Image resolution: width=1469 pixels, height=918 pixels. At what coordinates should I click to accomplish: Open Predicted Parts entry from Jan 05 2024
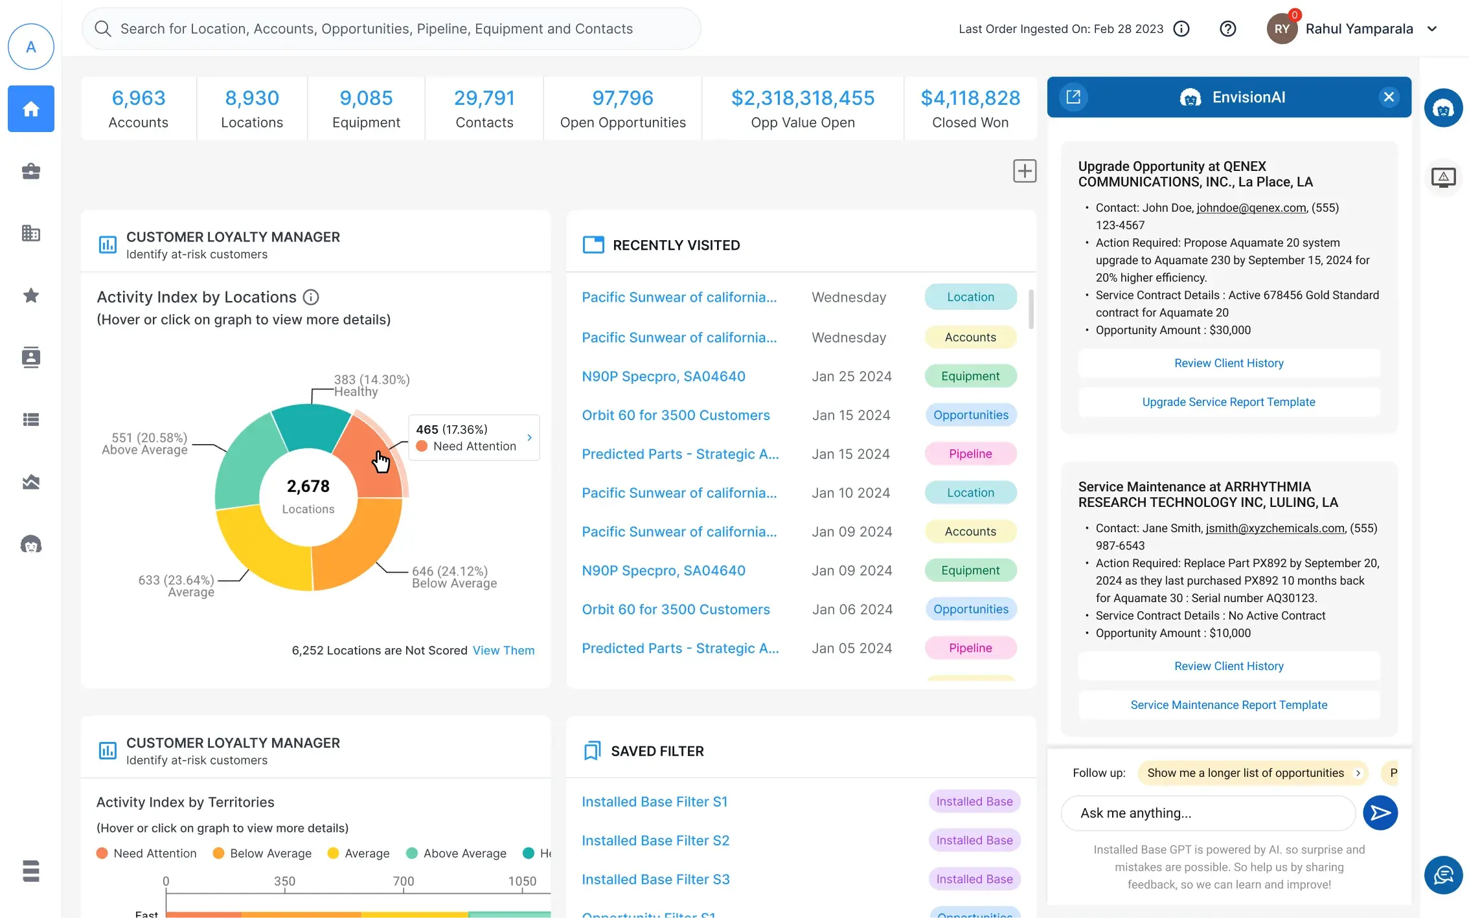click(x=680, y=648)
